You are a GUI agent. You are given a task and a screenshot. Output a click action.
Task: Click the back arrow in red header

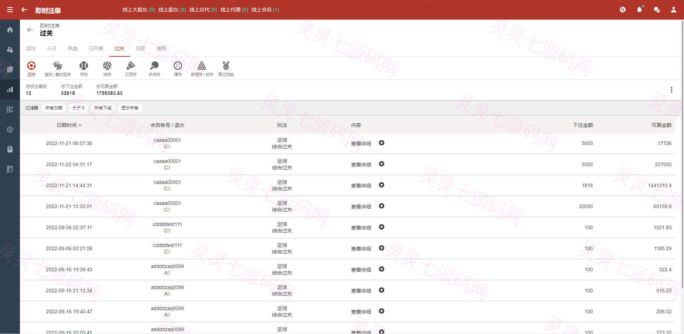pos(24,10)
